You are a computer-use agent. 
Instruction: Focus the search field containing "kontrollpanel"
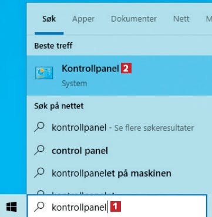(x=117, y=206)
